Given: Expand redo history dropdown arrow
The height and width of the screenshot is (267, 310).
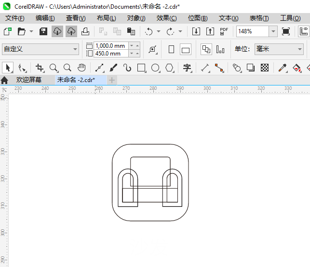Looking at the screenshot, I should coord(180,31).
